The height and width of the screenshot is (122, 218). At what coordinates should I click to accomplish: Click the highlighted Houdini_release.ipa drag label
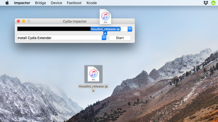click(105, 31)
